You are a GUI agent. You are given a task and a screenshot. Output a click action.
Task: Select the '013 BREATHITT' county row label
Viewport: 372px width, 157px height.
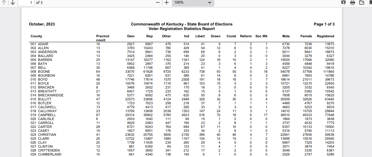pyautogui.click(x=44, y=91)
